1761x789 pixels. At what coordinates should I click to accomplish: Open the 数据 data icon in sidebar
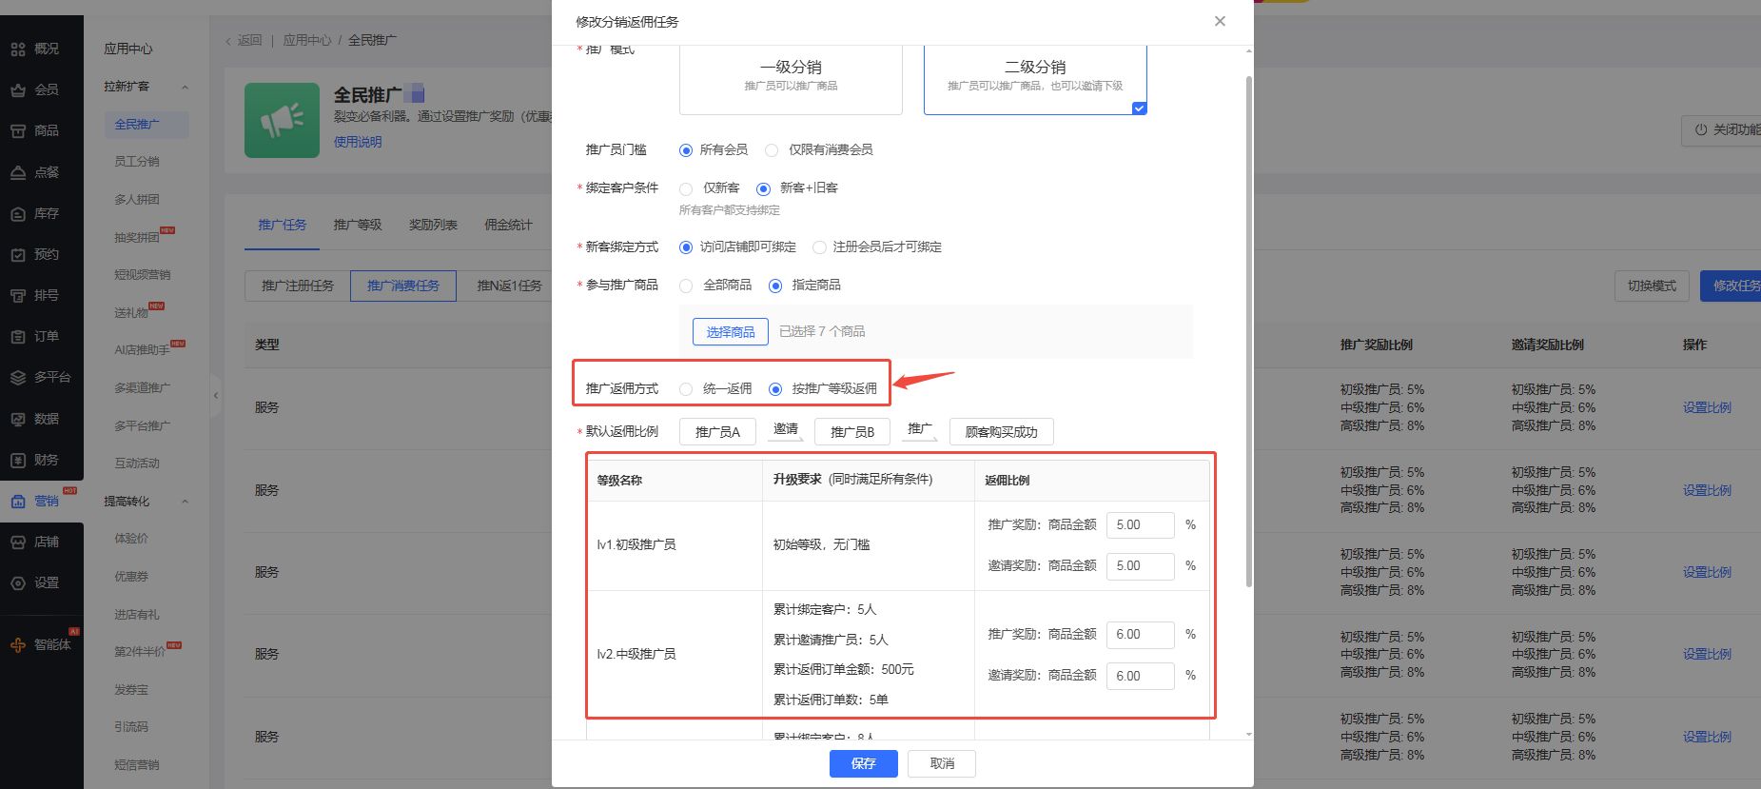[x=18, y=419]
